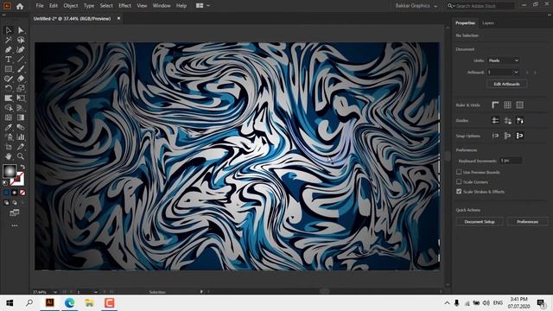Switch to the Properties tab
Screen dimensions: 553x311
[x=465, y=23]
